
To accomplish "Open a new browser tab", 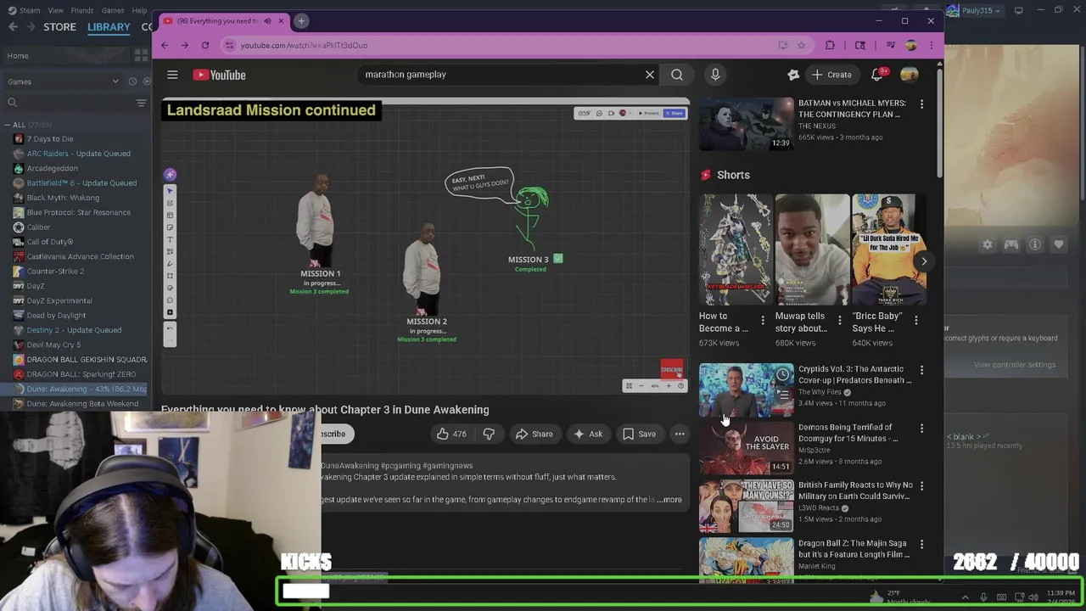I will (301, 20).
